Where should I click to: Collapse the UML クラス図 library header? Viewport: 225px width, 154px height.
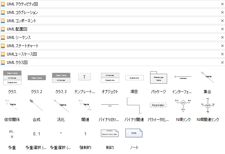(x=113, y=62)
